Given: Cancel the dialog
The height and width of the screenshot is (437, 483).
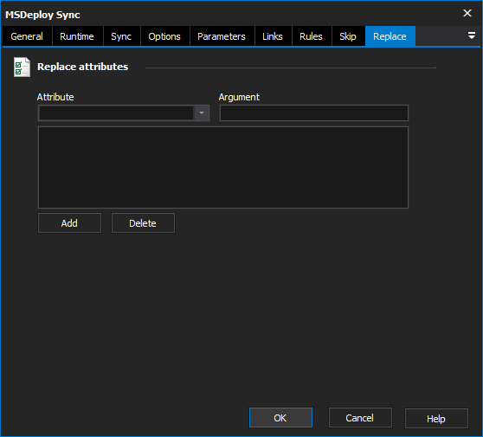Looking at the screenshot, I should [360, 418].
